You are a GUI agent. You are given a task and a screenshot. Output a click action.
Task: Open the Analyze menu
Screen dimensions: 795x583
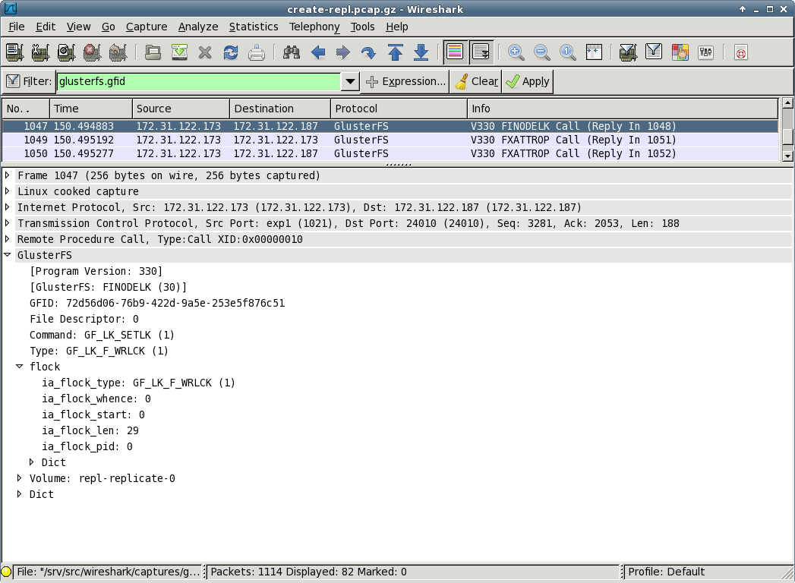(198, 27)
